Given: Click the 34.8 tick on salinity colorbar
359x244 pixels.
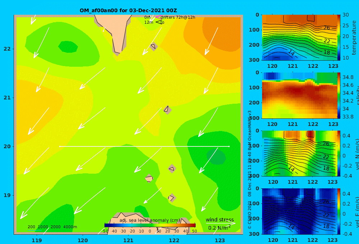Looking at the screenshot, I should 348,77.
